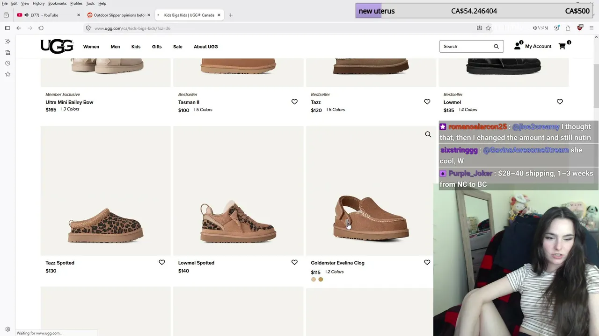Open the Tazz Spotted product link
The height and width of the screenshot is (336, 599).
point(60,263)
